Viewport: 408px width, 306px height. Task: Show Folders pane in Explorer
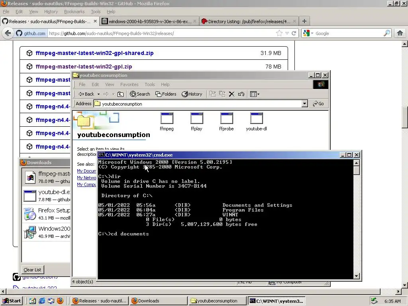pos(166,94)
